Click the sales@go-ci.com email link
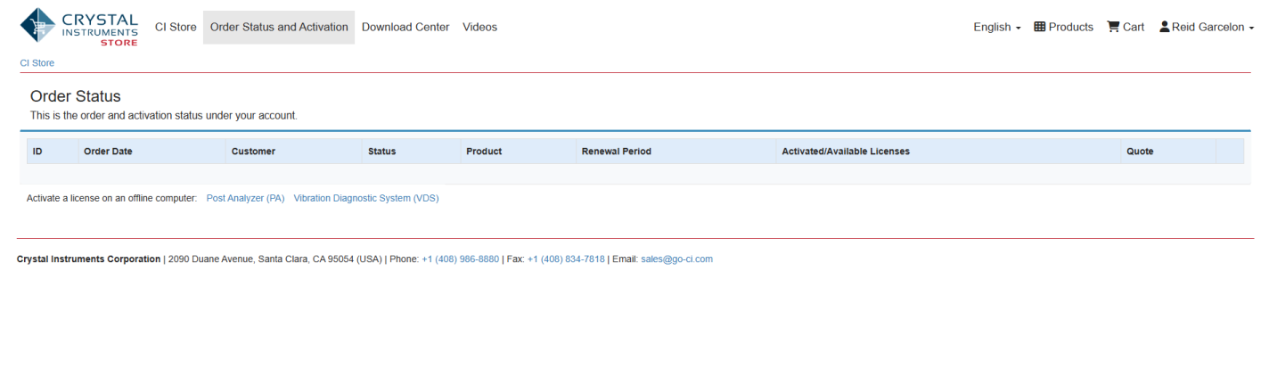The width and height of the screenshot is (1269, 386). (676, 259)
